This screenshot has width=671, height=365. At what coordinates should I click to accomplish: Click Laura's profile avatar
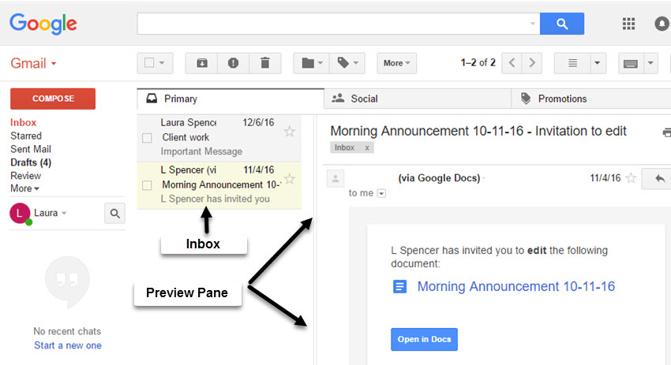point(20,214)
